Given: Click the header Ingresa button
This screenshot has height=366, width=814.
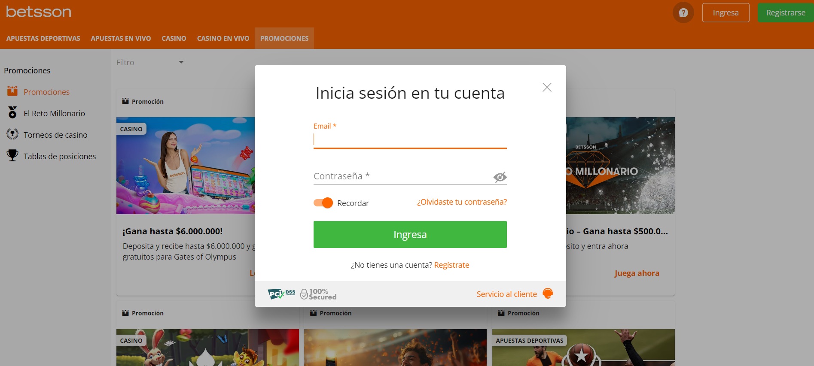Looking at the screenshot, I should (726, 13).
